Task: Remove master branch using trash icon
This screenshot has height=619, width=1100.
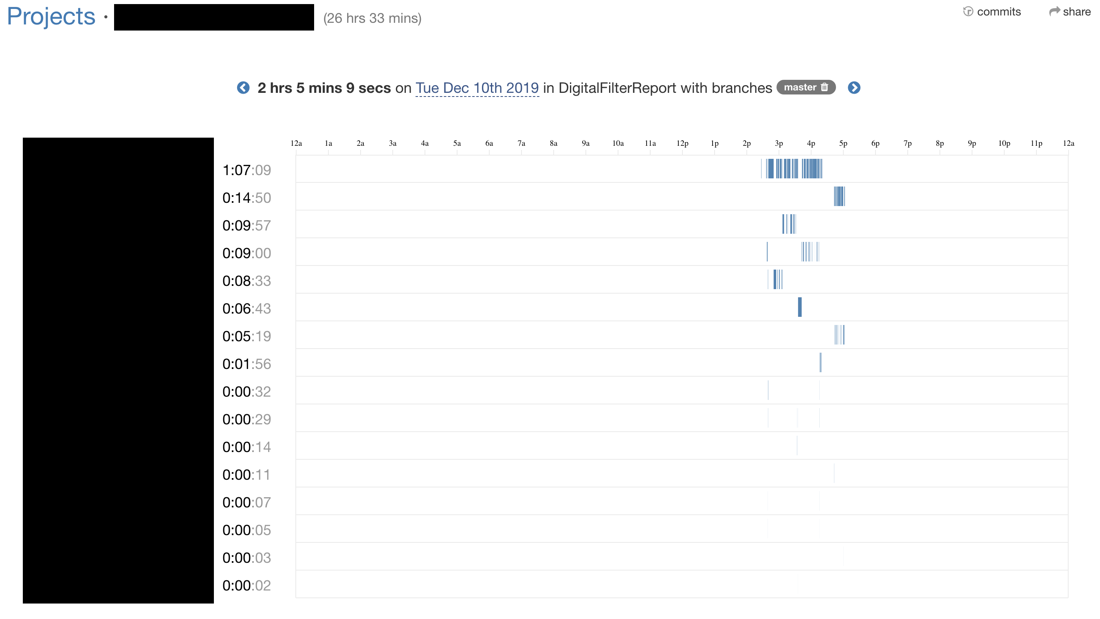Action: pyautogui.click(x=825, y=87)
